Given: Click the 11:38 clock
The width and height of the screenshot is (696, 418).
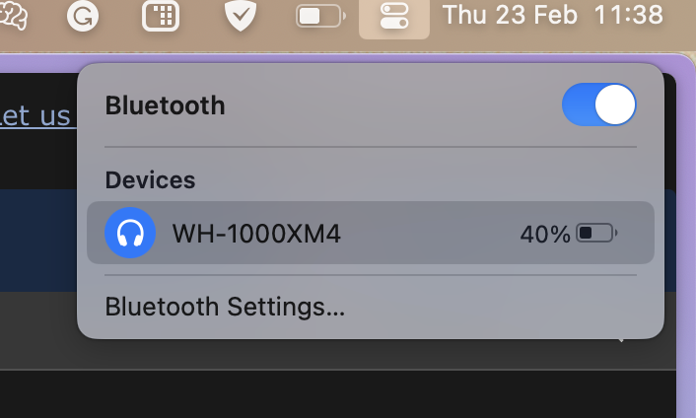Looking at the screenshot, I should coord(628,15).
